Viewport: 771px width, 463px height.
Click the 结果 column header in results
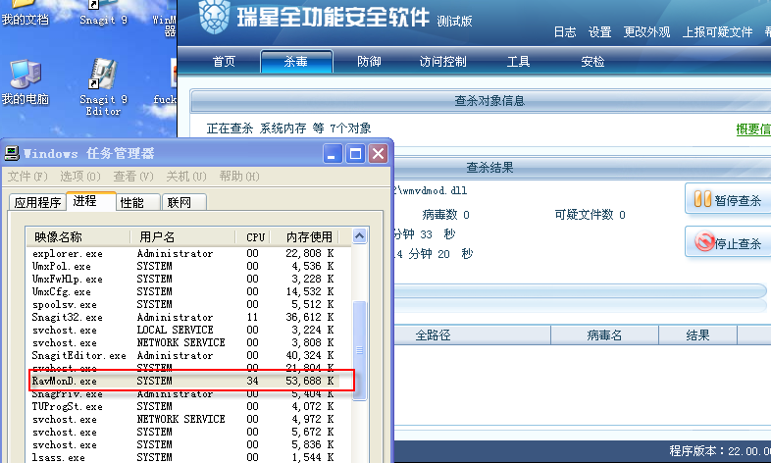tap(697, 335)
